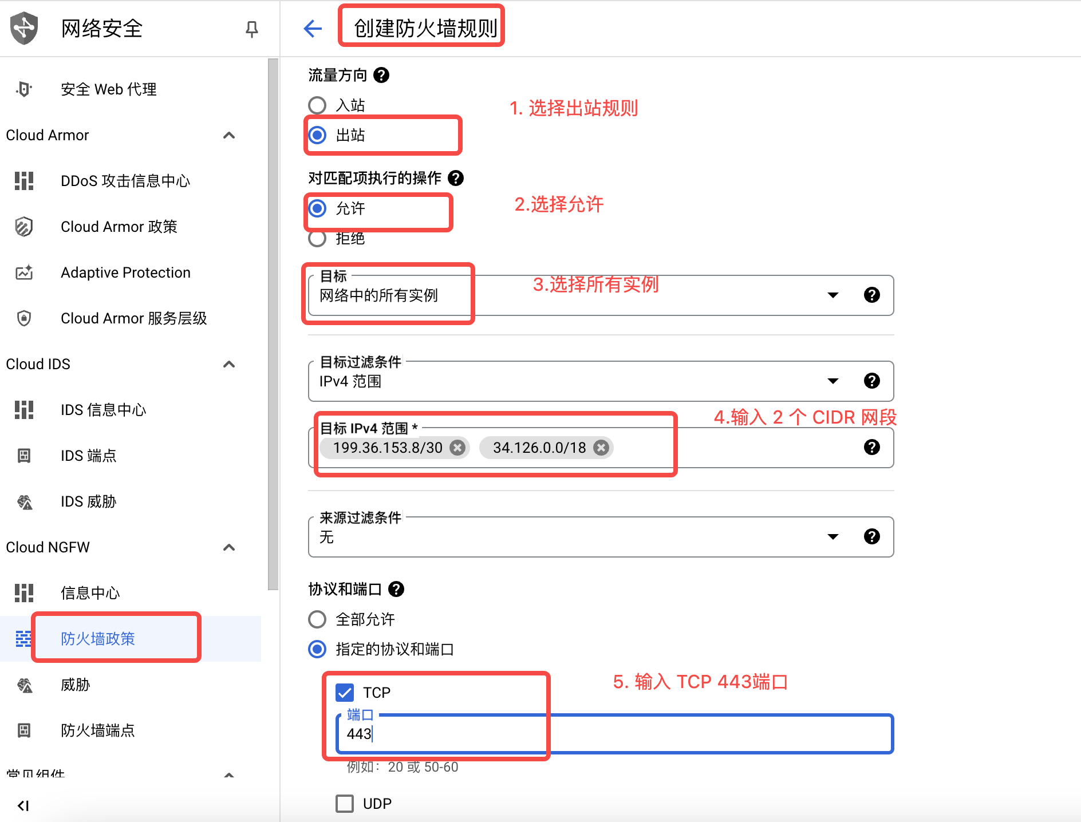This screenshot has height=822, width=1081.
Task: Open the 目标过滤条件 dropdown
Action: tap(601, 381)
